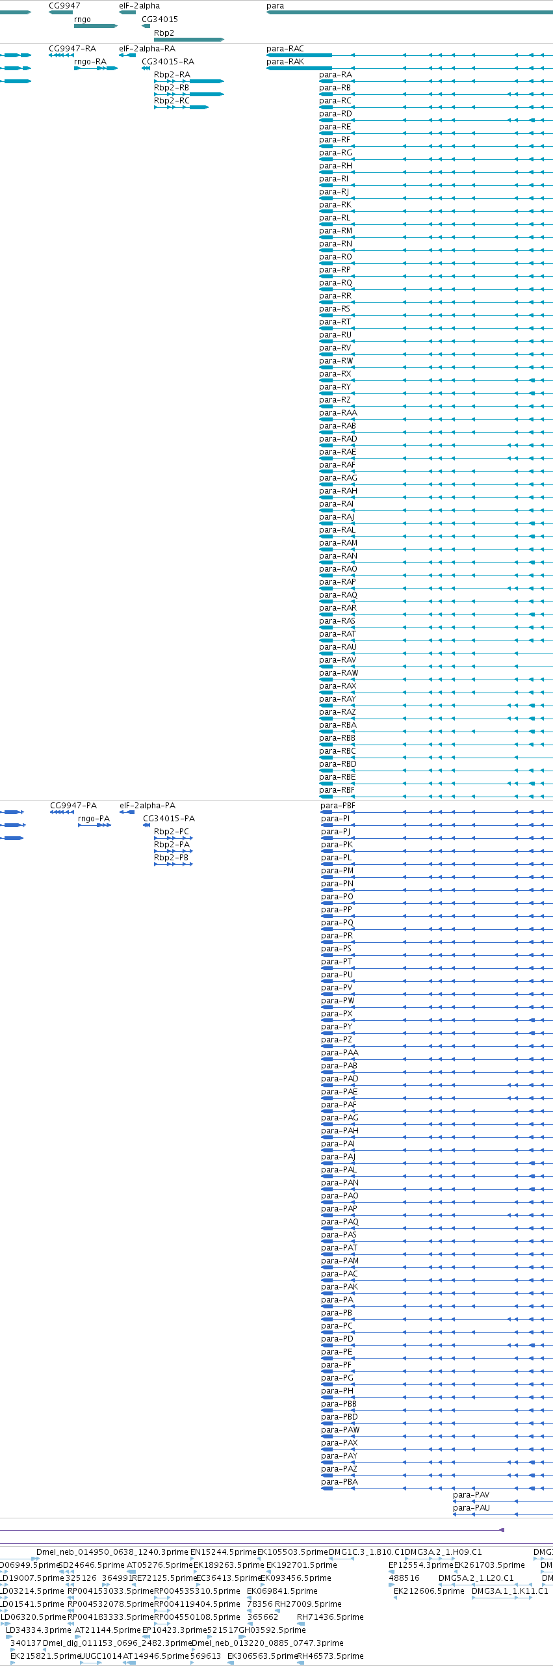Image resolution: width=553 pixels, height=1666 pixels.
Task: Open CDS para-PAQ
Action: click(340, 1222)
